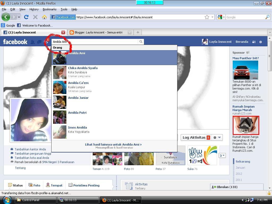Open the Help menu
Viewport: 272px width, 204px height.
tap(74, 9)
